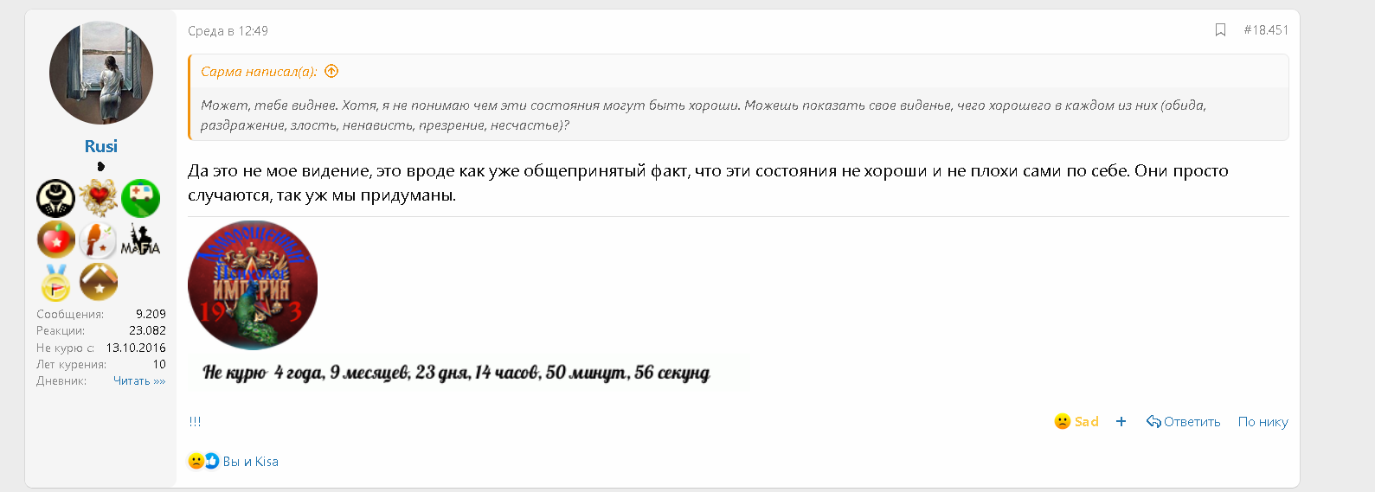Toggle the Sad reaction on the post

point(1076,422)
